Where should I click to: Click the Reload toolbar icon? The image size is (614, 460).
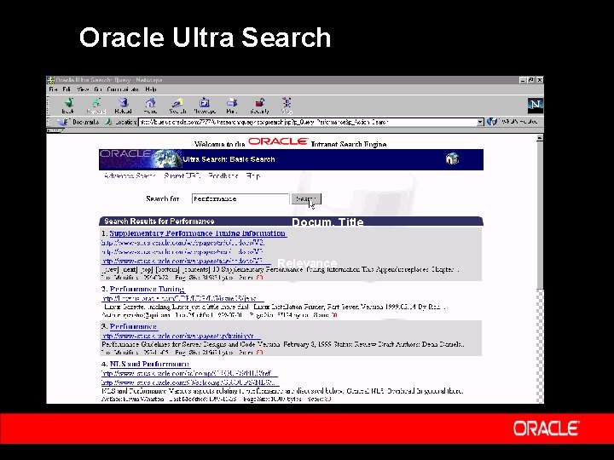[123, 103]
